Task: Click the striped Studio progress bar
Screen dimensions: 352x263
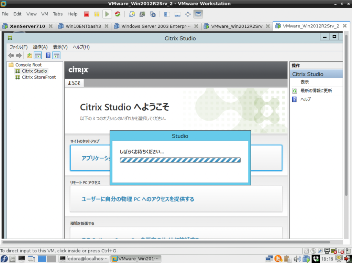Action: point(180,160)
